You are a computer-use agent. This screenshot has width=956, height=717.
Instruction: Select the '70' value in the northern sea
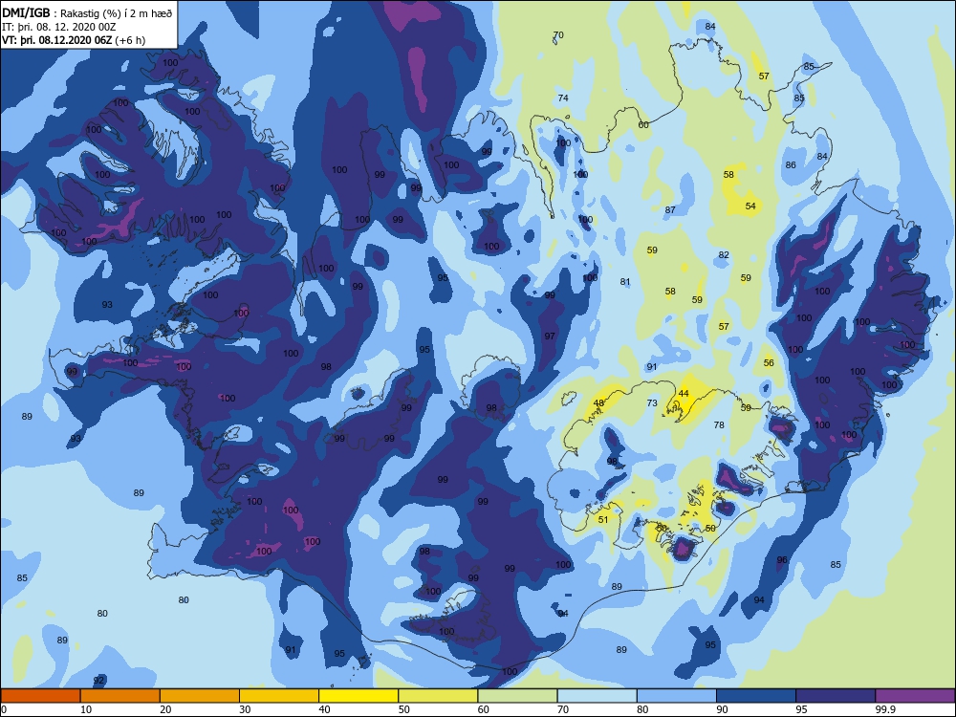[558, 34]
